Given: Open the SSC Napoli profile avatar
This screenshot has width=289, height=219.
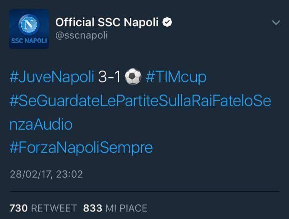Looking at the screenshot, I should pos(29,29).
